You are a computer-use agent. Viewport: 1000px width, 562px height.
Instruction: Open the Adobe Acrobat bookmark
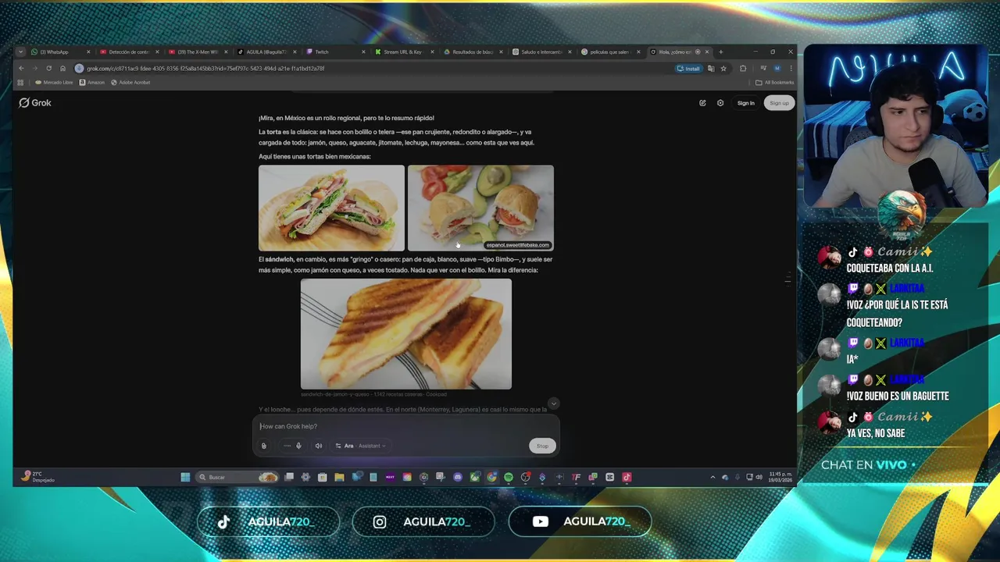(x=130, y=82)
